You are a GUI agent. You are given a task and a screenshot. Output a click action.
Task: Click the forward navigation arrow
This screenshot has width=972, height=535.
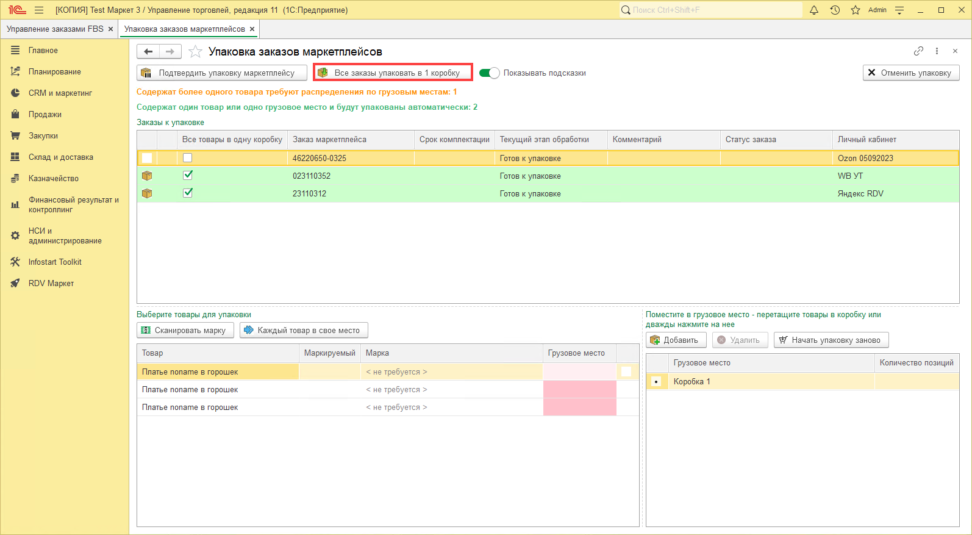[x=170, y=52]
